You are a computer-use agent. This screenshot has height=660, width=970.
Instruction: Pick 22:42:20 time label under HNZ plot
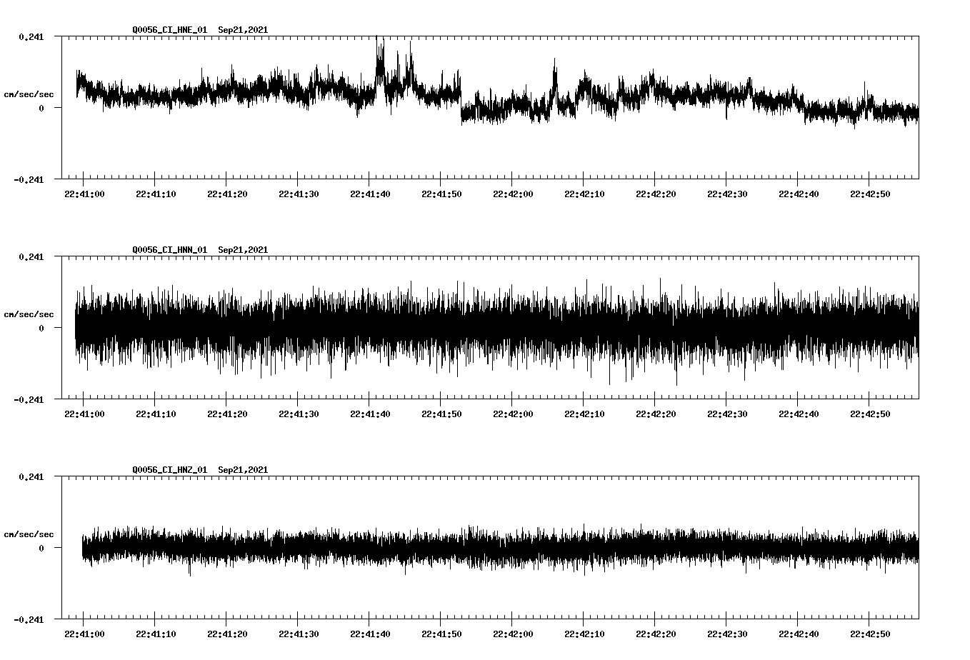coord(656,634)
